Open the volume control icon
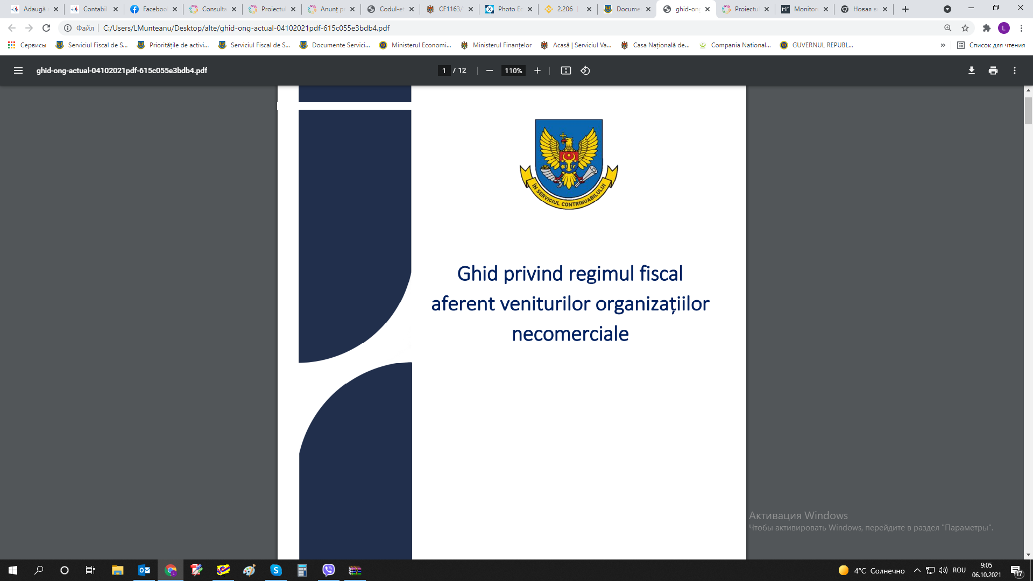This screenshot has height=581, width=1033. (943, 570)
